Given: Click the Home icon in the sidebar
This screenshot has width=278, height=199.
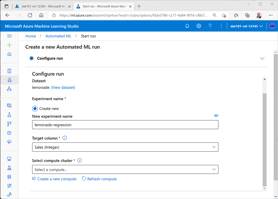Looking at the screenshot, I should 9,54.
